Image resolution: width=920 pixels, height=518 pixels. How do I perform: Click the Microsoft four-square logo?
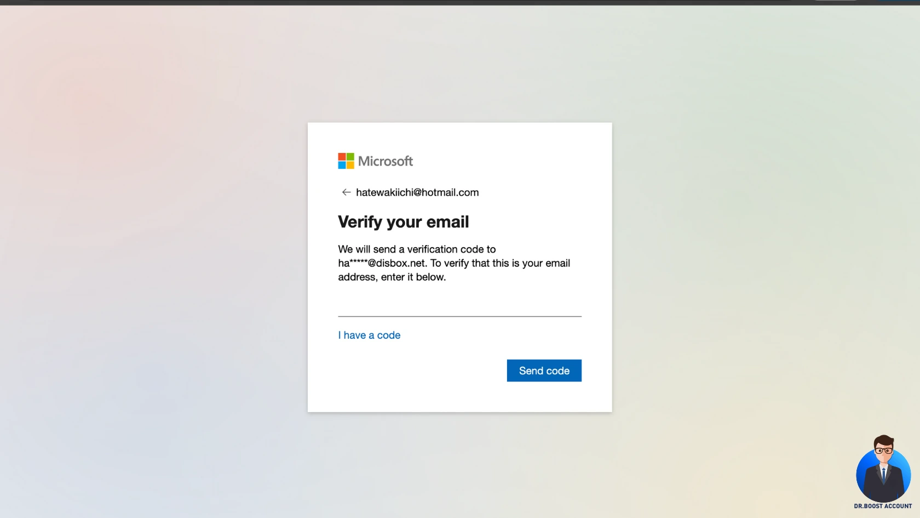tap(346, 161)
